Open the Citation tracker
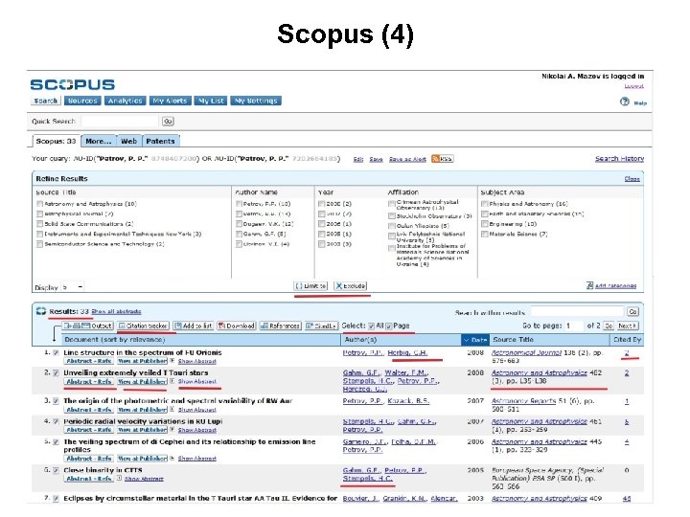The width and height of the screenshot is (690, 517). pos(143,326)
